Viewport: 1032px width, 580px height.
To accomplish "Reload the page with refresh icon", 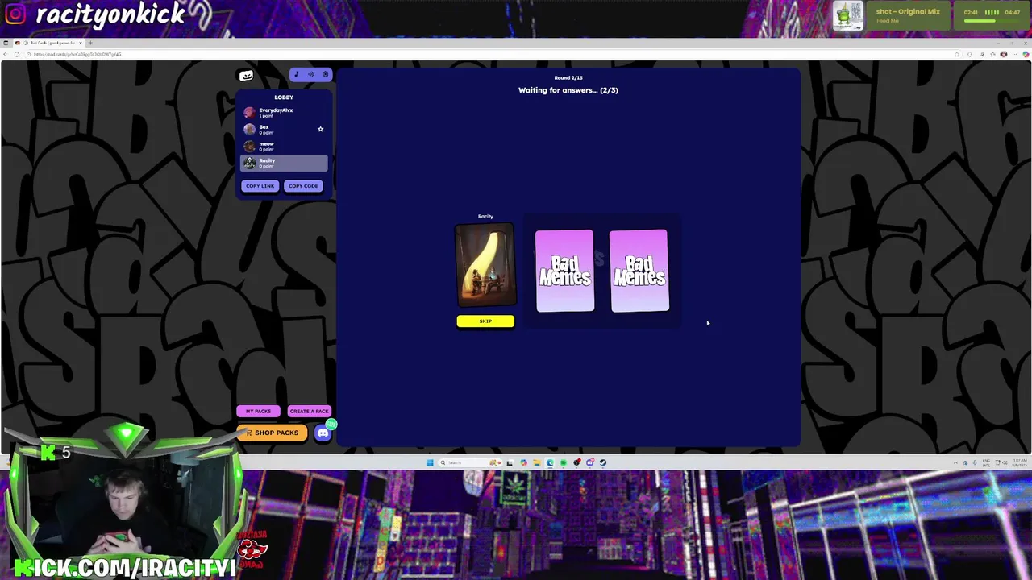I will (16, 54).
